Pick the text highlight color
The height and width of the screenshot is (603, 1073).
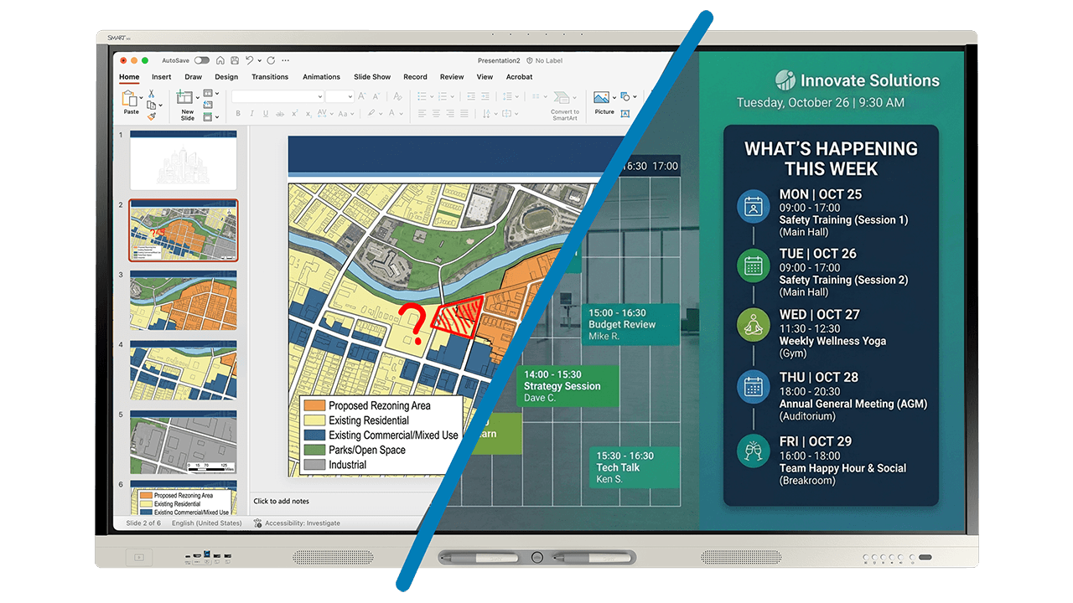coord(373,113)
